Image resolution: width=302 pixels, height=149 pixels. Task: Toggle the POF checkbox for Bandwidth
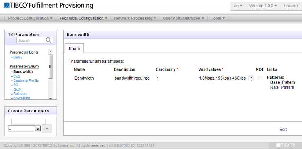click(x=261, y=78)
